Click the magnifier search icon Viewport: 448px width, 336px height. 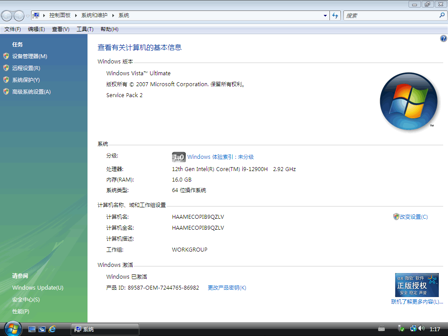click(x=442, y=15)
